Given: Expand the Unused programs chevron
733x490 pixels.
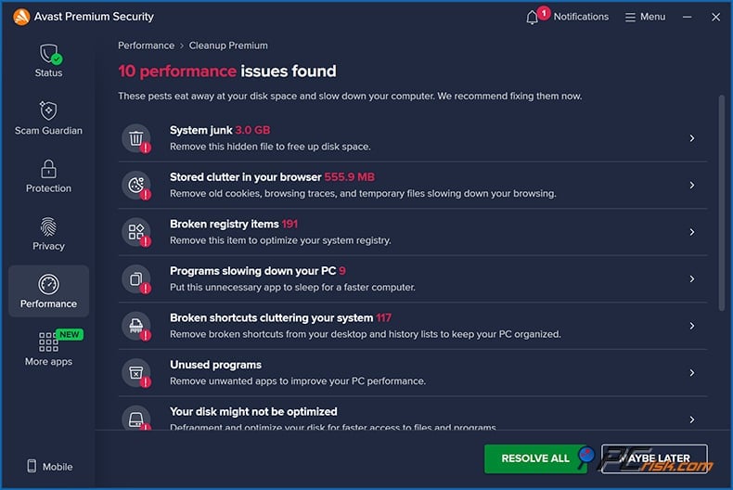Looking at the screenshot, I should pyautogui.click(x=692, y=373).
